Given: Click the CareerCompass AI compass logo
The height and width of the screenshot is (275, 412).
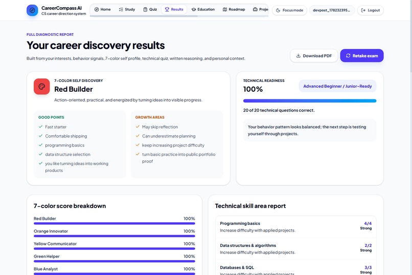Looking at the screenshot, I should 32,10.
